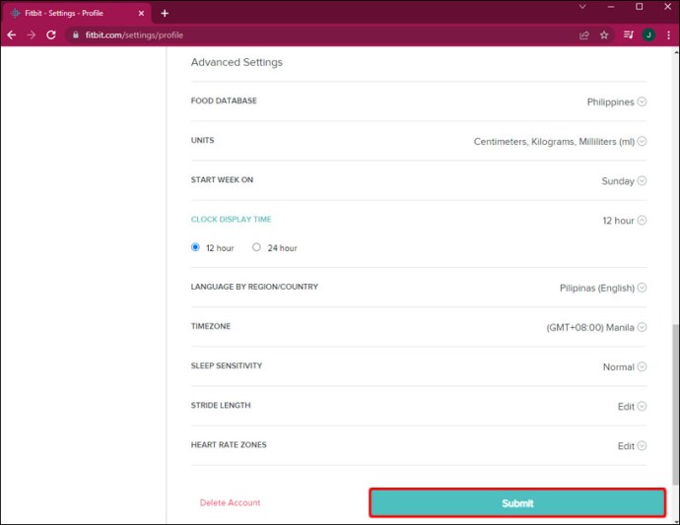Open the Chrome profile avatar J
This screenshot has height=525, width=680.
pyautogui.click(x=648, y=35)
